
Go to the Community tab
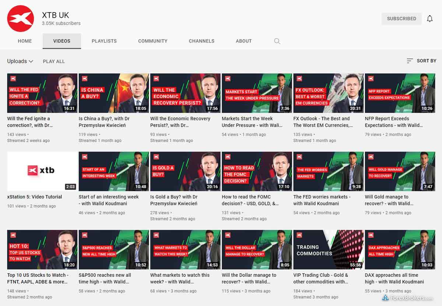(x=152, y=41)
